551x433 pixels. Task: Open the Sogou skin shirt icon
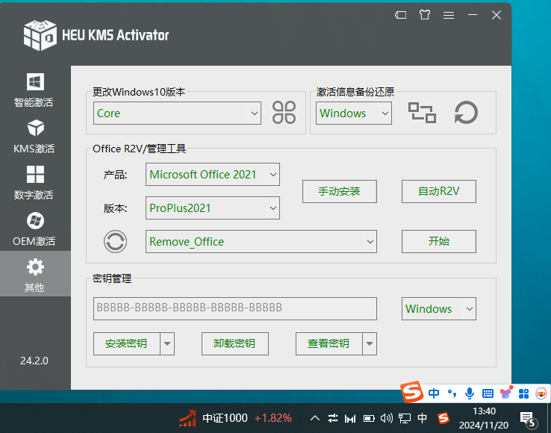[506, 393]
